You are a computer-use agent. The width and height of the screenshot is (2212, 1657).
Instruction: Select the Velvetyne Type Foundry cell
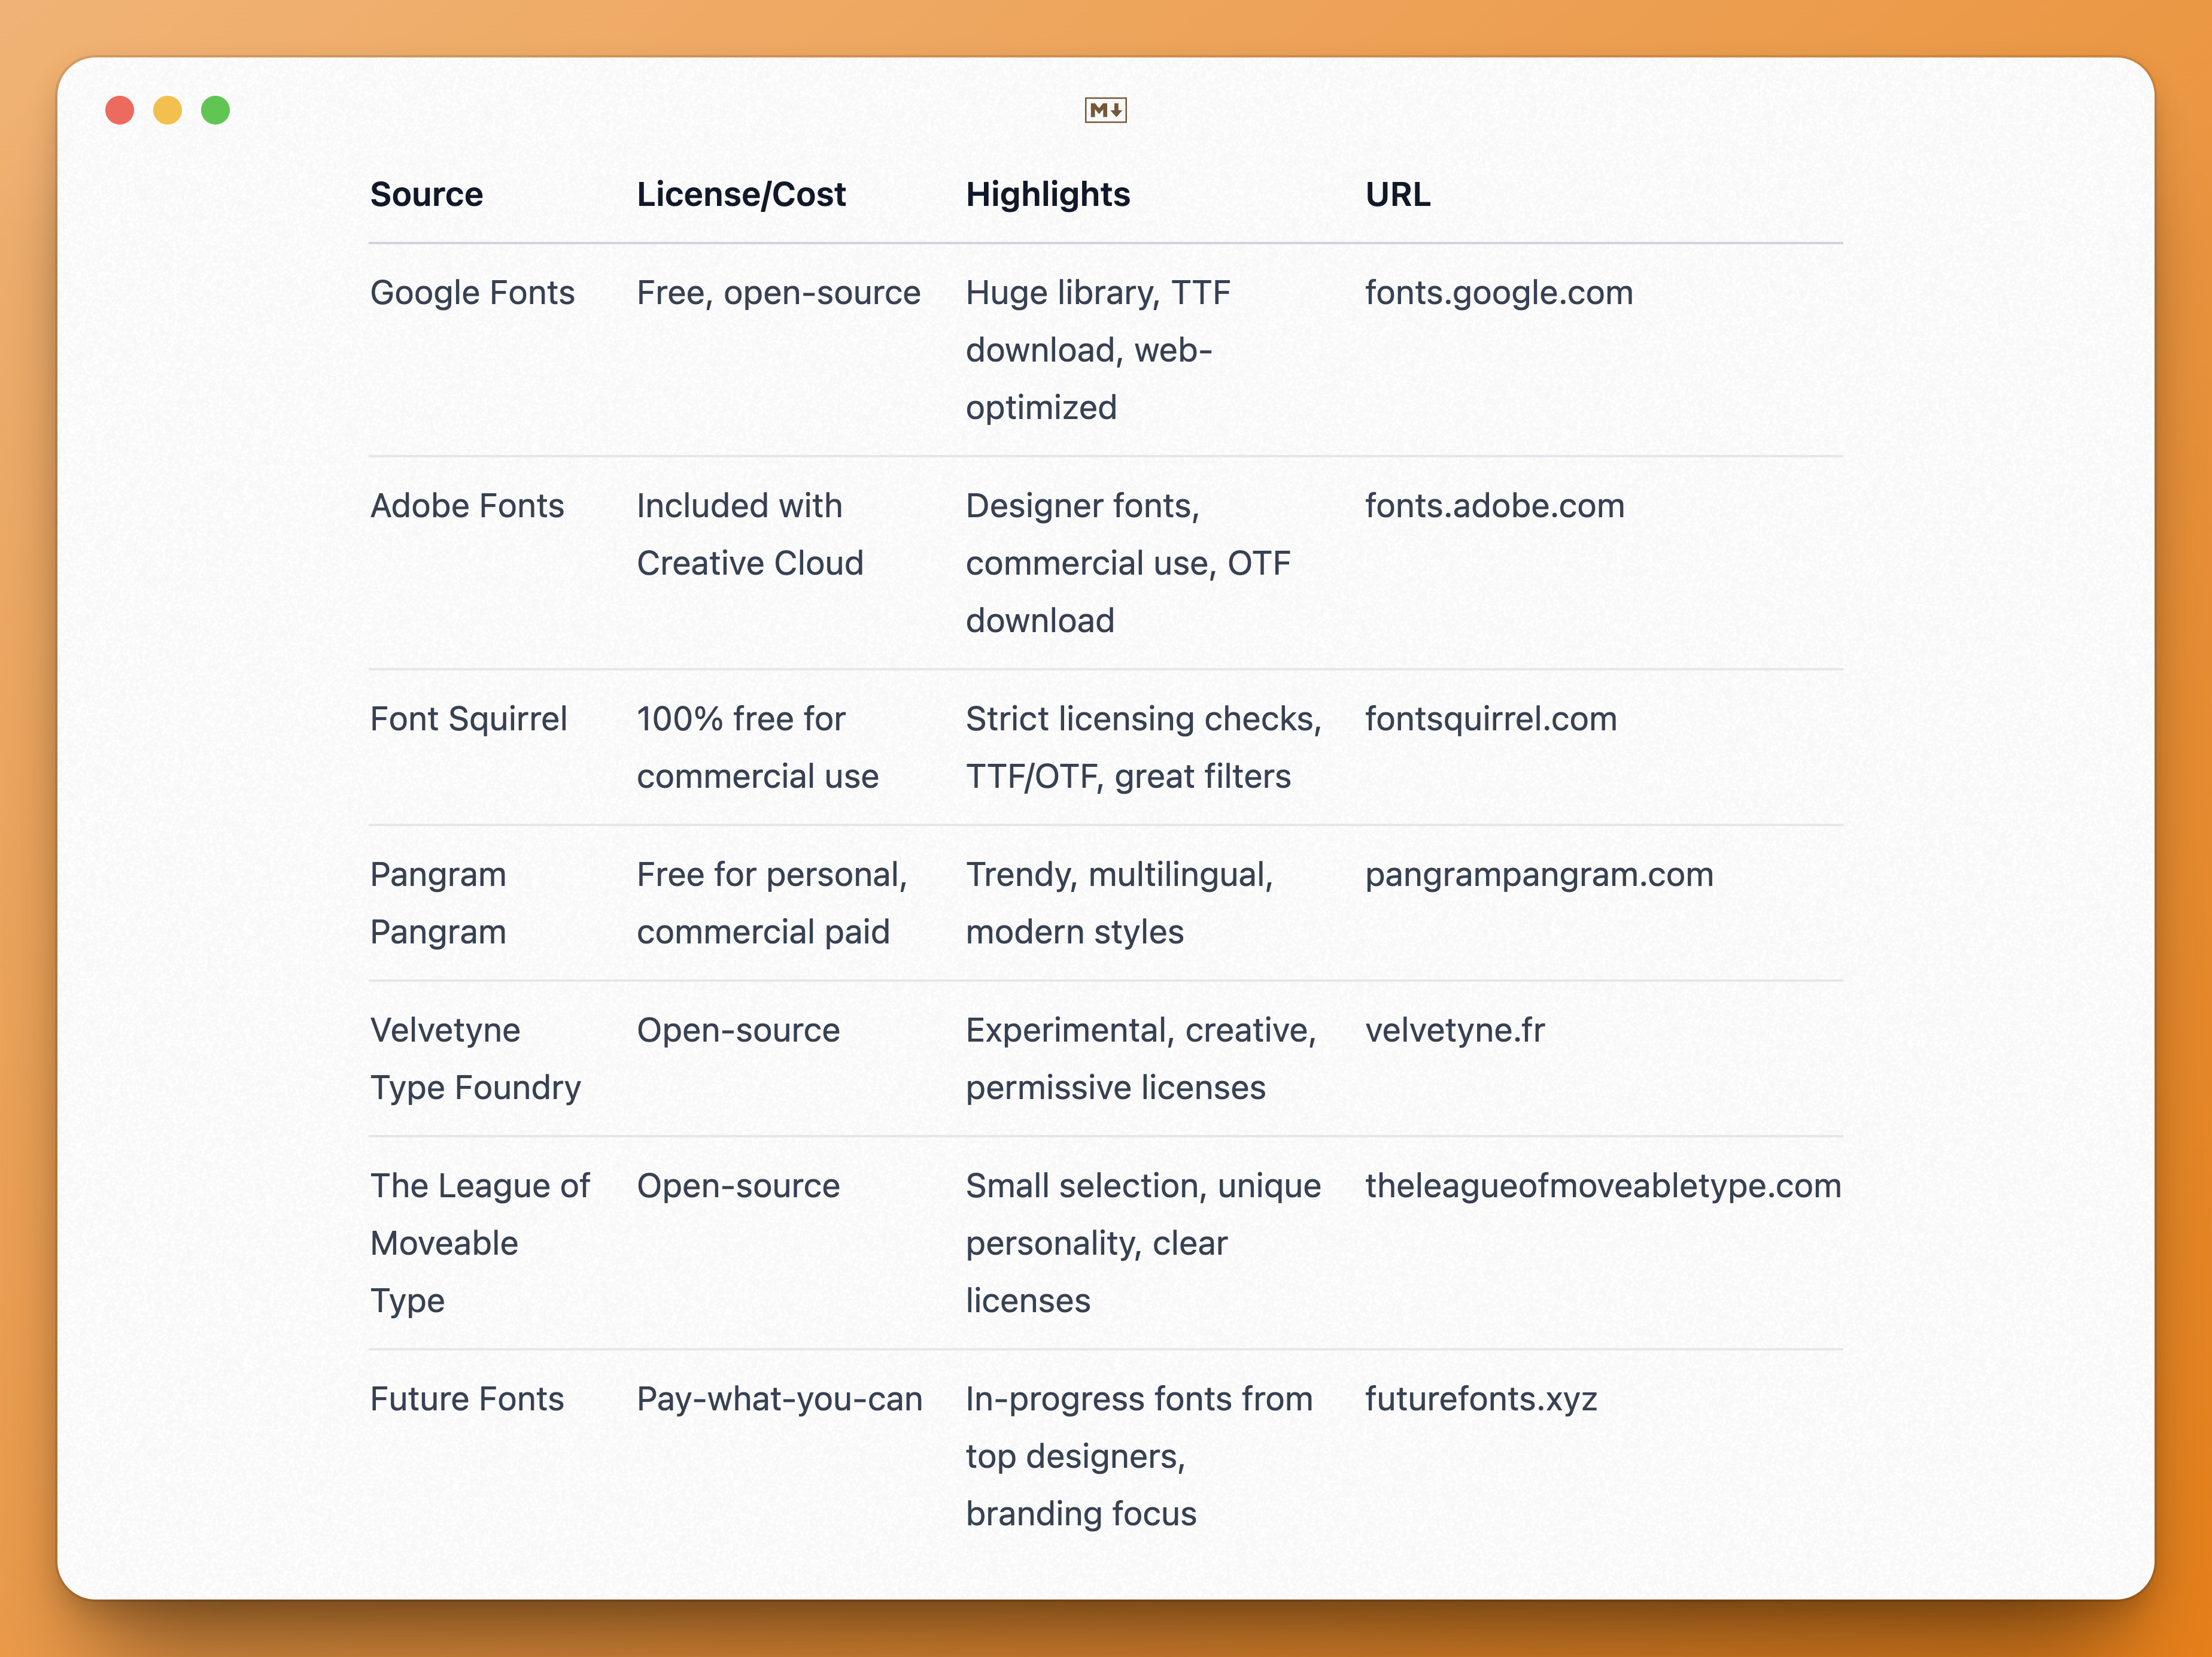tap(475, 1058)
